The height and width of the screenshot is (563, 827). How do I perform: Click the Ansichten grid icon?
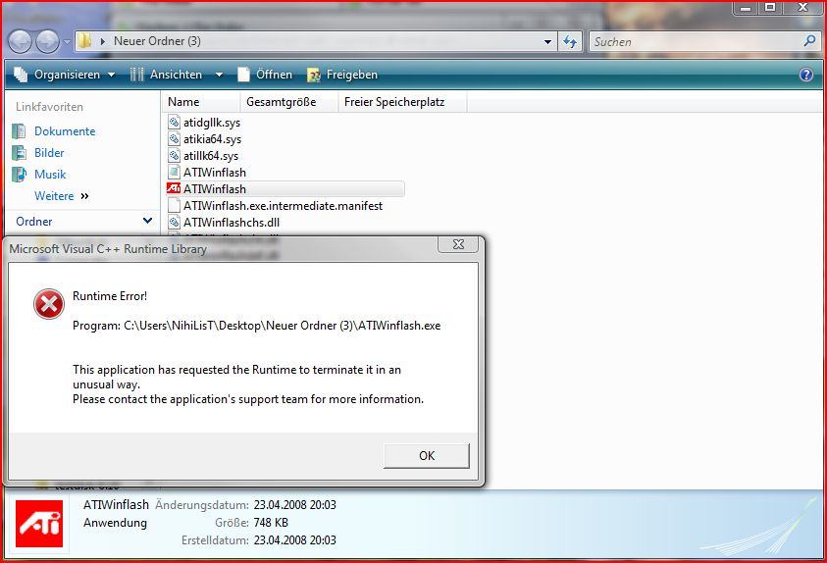pyautogui.click(x=136, y=75)
